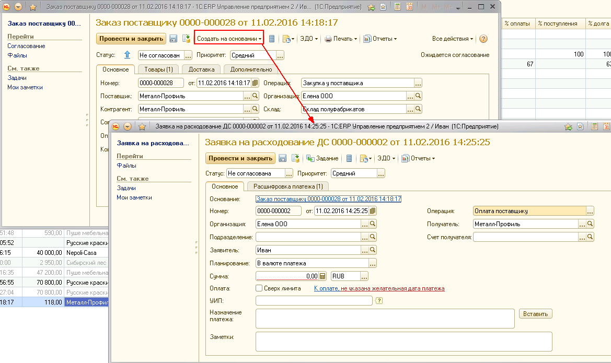Open Файлы link in supplier order panel

pos(17,55)
